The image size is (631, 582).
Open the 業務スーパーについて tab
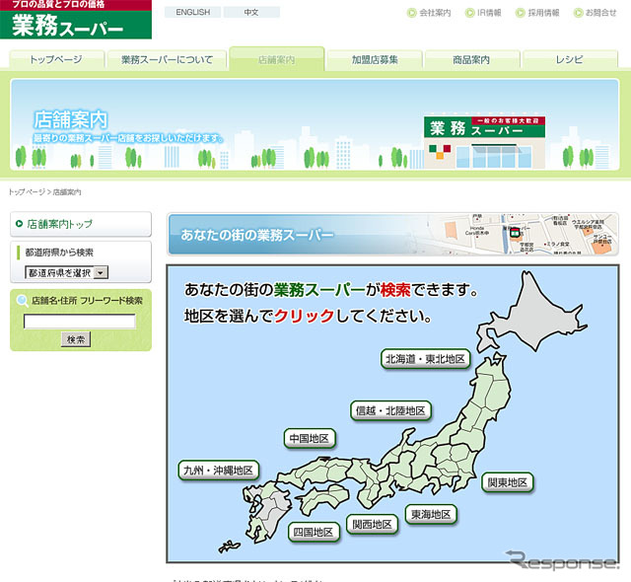[x=167, y=59]
